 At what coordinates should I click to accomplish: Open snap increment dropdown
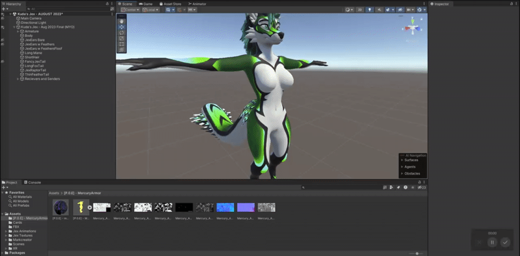click(x=192, y=10)
